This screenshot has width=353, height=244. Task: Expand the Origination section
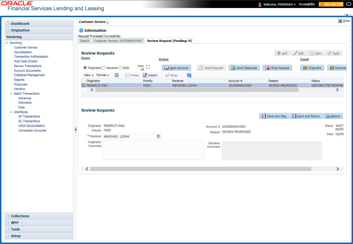pos(39,30)
